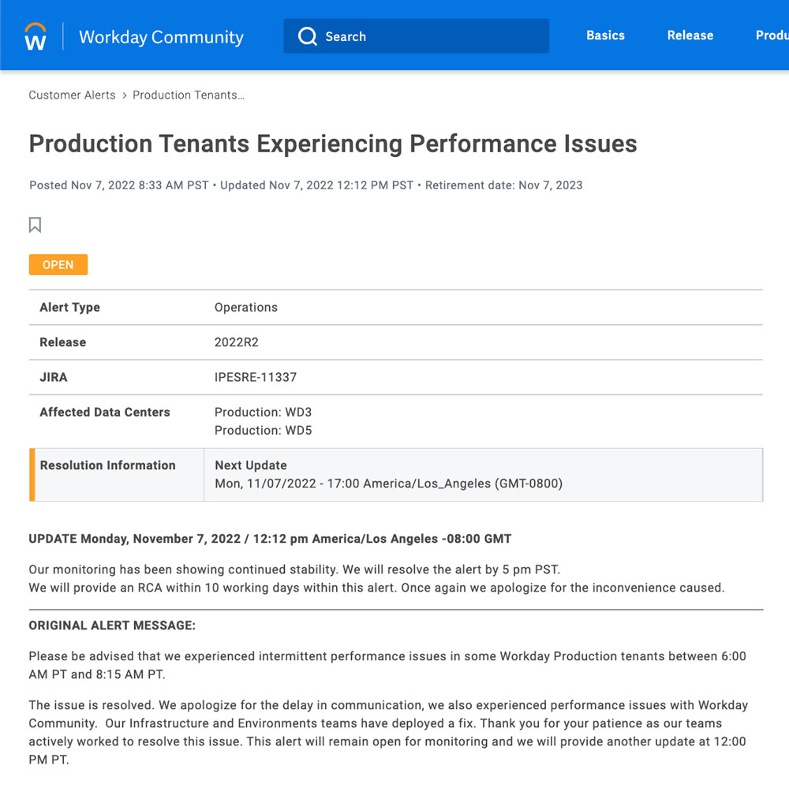The height and width of the screenshot is (788, 789).
Task: Click Production Tenants… breadcrumb
Action: click(189, 95)
